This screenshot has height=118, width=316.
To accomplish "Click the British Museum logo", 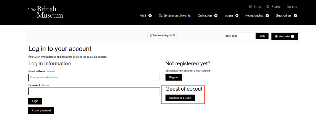I will click(x=45, y=12).
